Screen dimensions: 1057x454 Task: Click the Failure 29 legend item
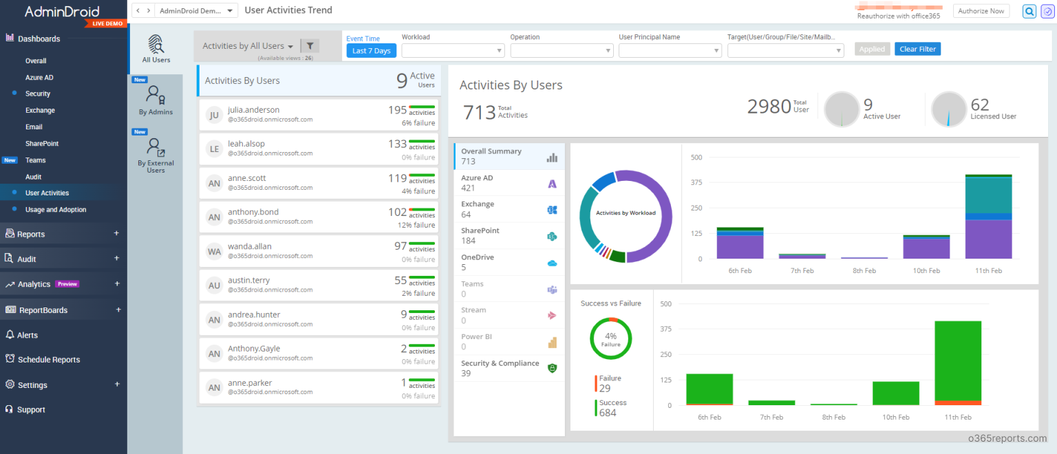point(608,384)
